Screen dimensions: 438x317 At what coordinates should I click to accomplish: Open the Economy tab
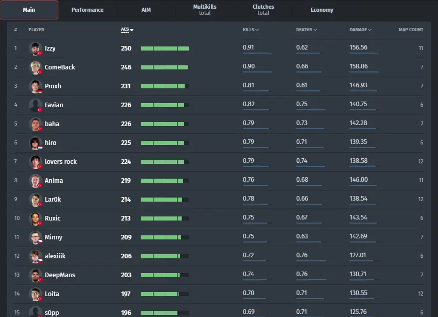(x=322, y=10)
